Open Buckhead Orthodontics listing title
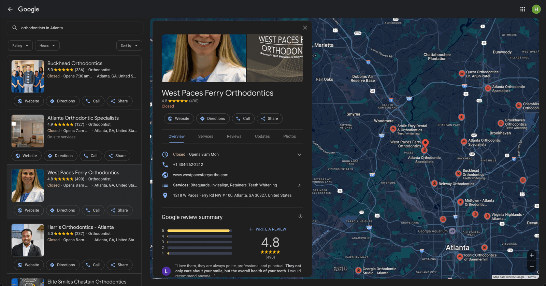The image size is (546, 286). pos(75,63)
